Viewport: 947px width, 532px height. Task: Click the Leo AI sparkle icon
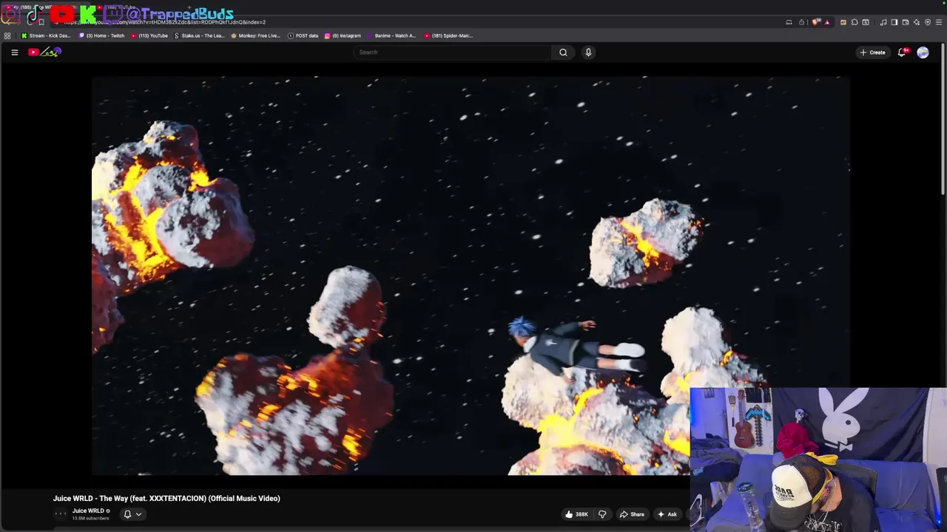point(917,22)
